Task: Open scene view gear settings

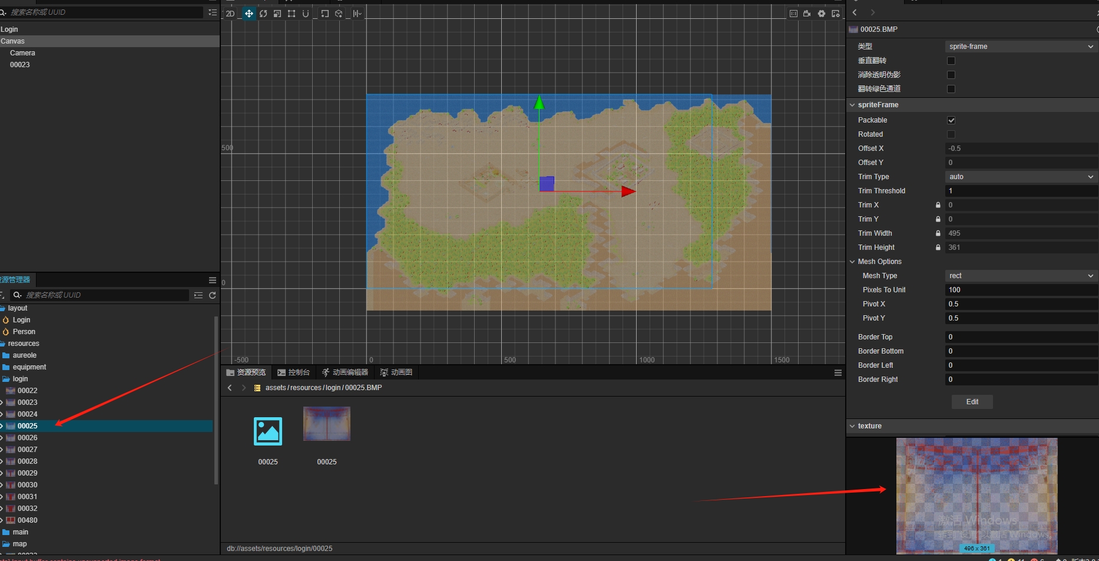Action: (822, 14)
